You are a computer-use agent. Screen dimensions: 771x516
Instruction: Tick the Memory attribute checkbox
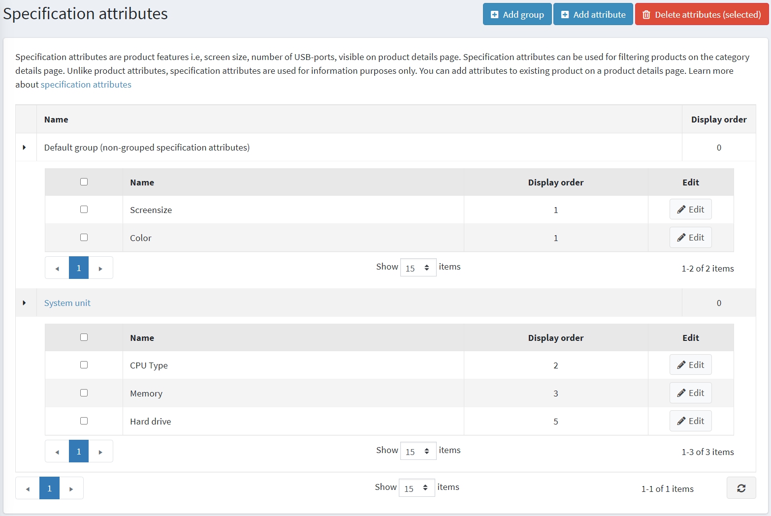[x=84, y=393]
